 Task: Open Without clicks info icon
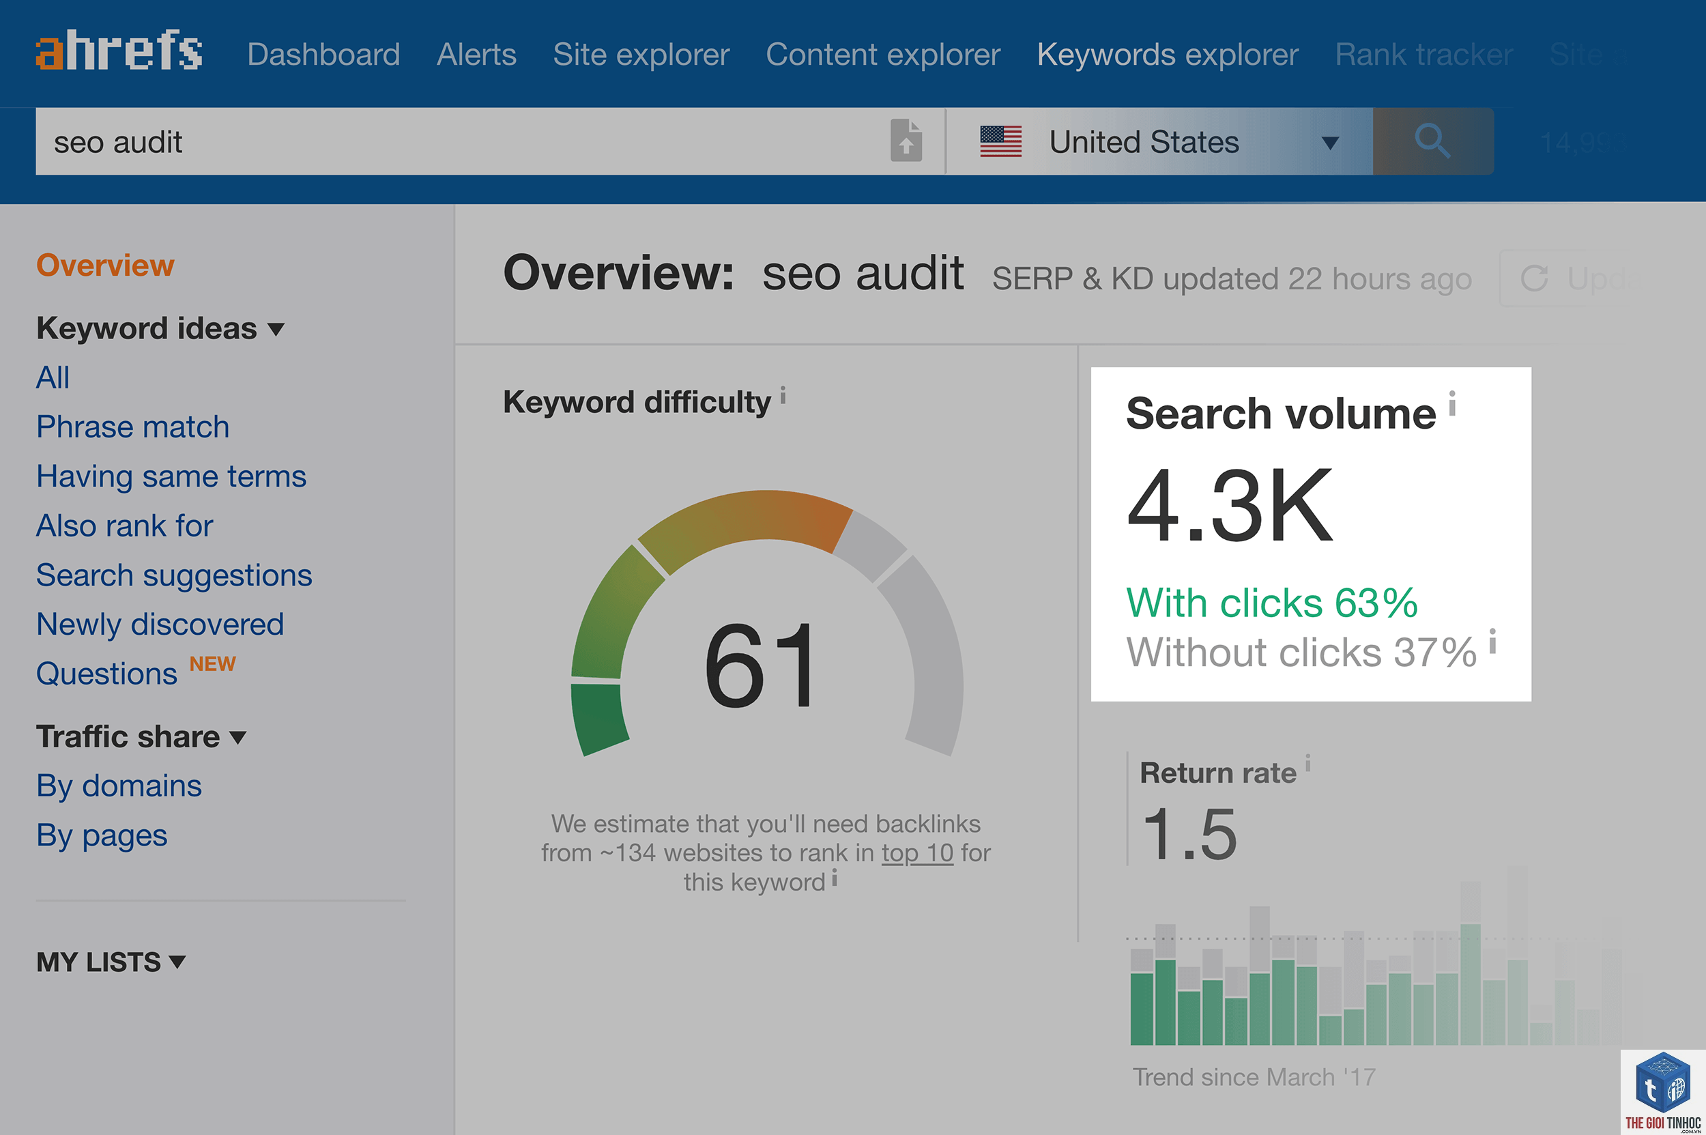point(1492,641)
